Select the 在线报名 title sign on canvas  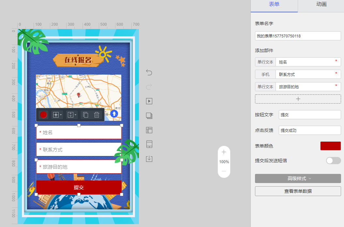coord(78,60)
